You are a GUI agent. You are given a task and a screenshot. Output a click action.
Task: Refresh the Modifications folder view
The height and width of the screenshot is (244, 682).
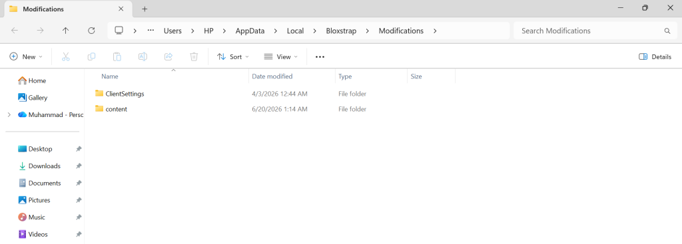tap(91, 31)
